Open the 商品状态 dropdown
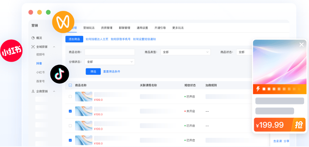 point(244,52)
